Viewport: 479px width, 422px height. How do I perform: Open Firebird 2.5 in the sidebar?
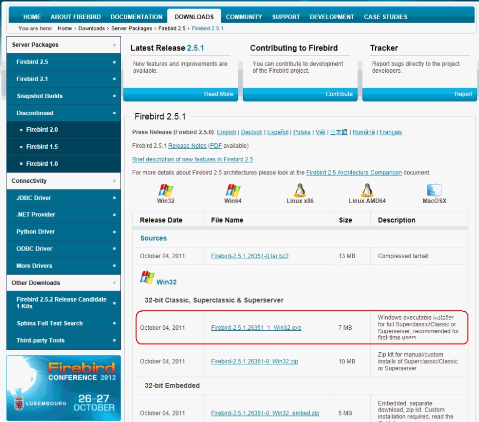tap(64, 62)
